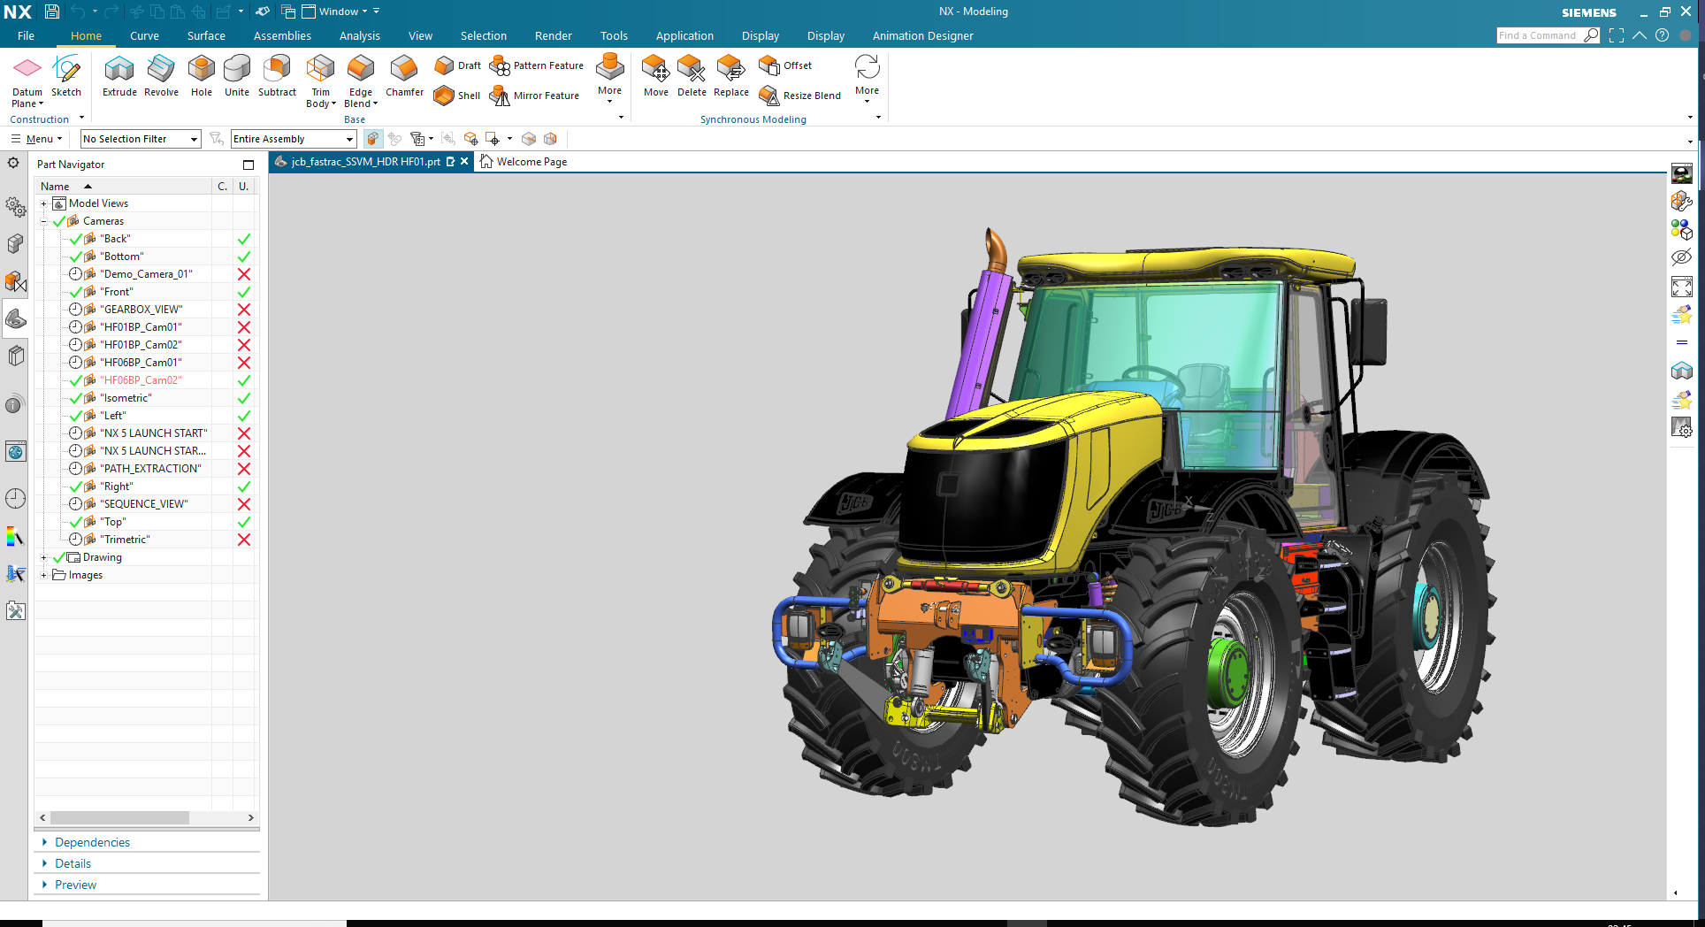The image size is (1705, 927).
Task: Open the Sketch tool
Action: pyautogui.click(x=66, y=75)
